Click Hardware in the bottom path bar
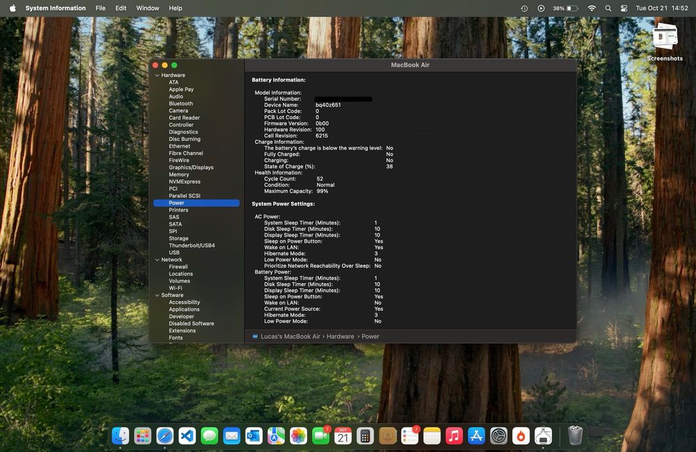Screen dimensions: 696x452 click(340, 337)
